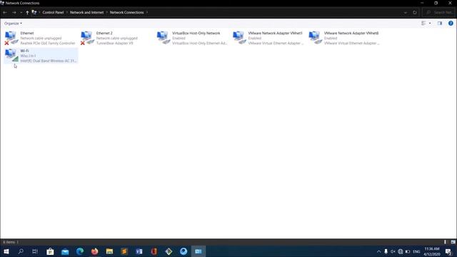The height and width of the screenshot is (257, 457).
Task: Click the Network and Internet breadcrumb
Action: point(87,13)
